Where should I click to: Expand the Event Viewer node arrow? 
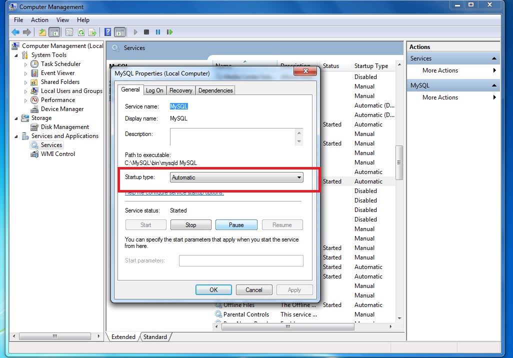tap(26, 73)
